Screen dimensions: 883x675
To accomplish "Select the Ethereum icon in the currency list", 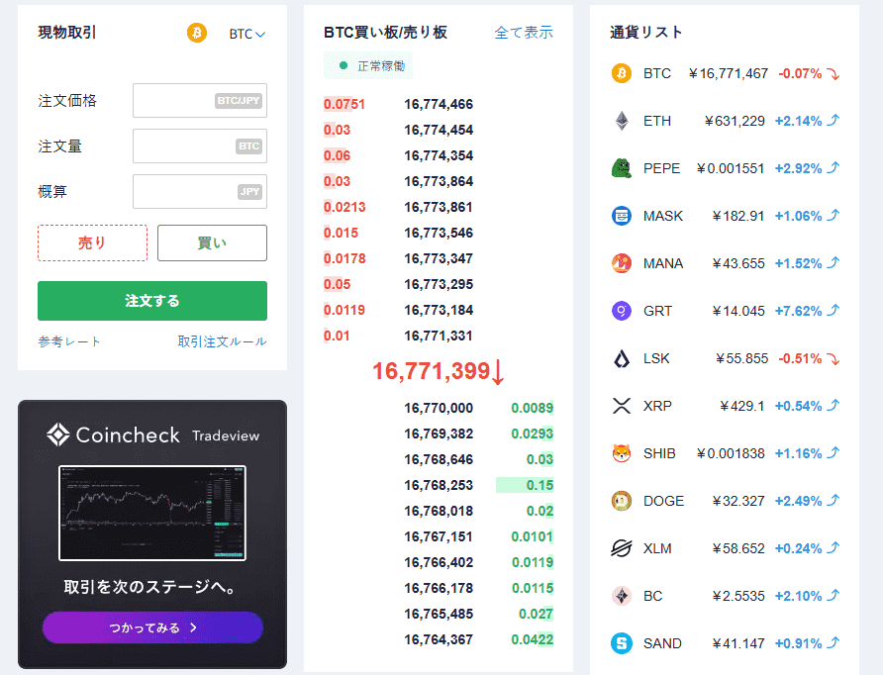I will tap(622, 121).
